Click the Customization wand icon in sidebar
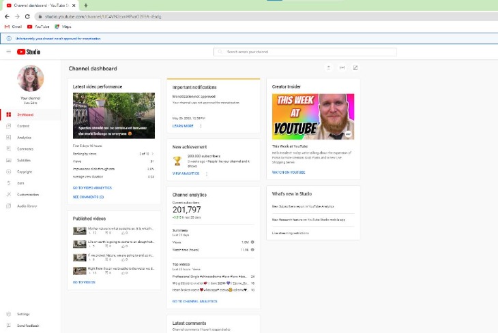 pyautogui.click(x=9, y=194)
